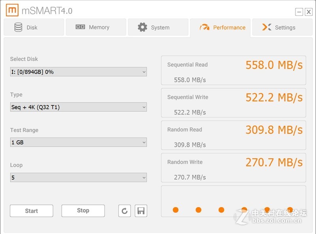Select the Performance tab
Image resolution: width=316 pixels, height=234 pixels.
click(220, 28)
